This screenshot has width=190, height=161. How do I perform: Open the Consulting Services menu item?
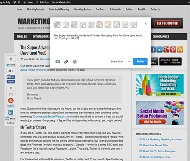tap(82, 9)
